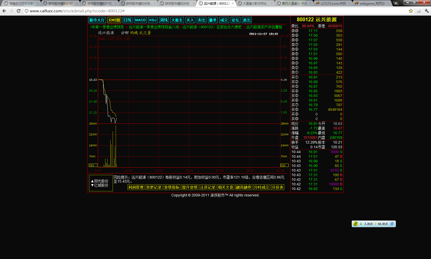431x259 pixels.
Task: Open the 股市大厅 market hall
Action: 97,20
